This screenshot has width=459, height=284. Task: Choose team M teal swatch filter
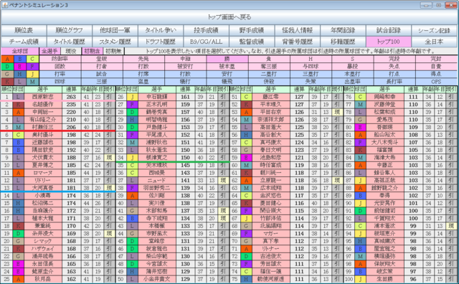tap(32, 82)
